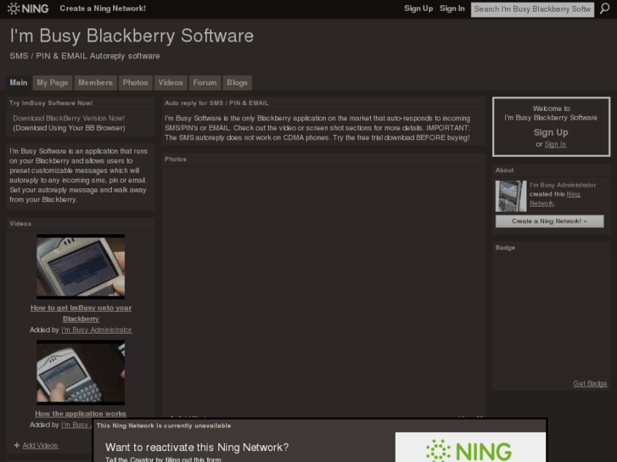Open the Ning Network link in About
The width and height of the screenshot is (617, 462).
point(555,198)
